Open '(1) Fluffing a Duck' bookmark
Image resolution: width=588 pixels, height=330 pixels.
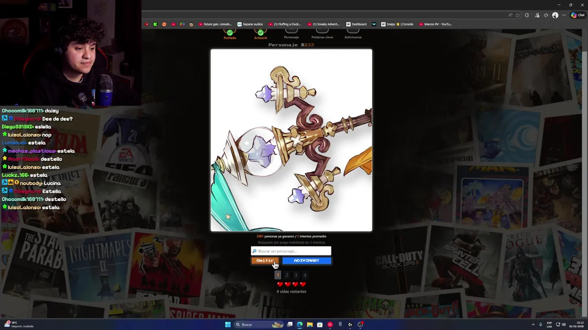click(284, 24)
